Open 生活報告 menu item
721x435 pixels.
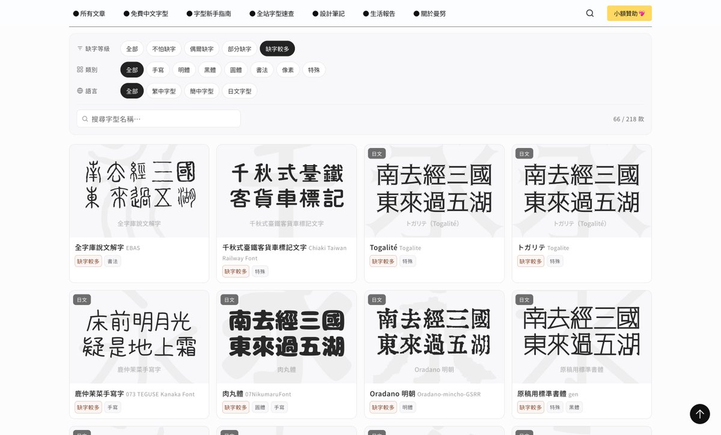point(379,13)
